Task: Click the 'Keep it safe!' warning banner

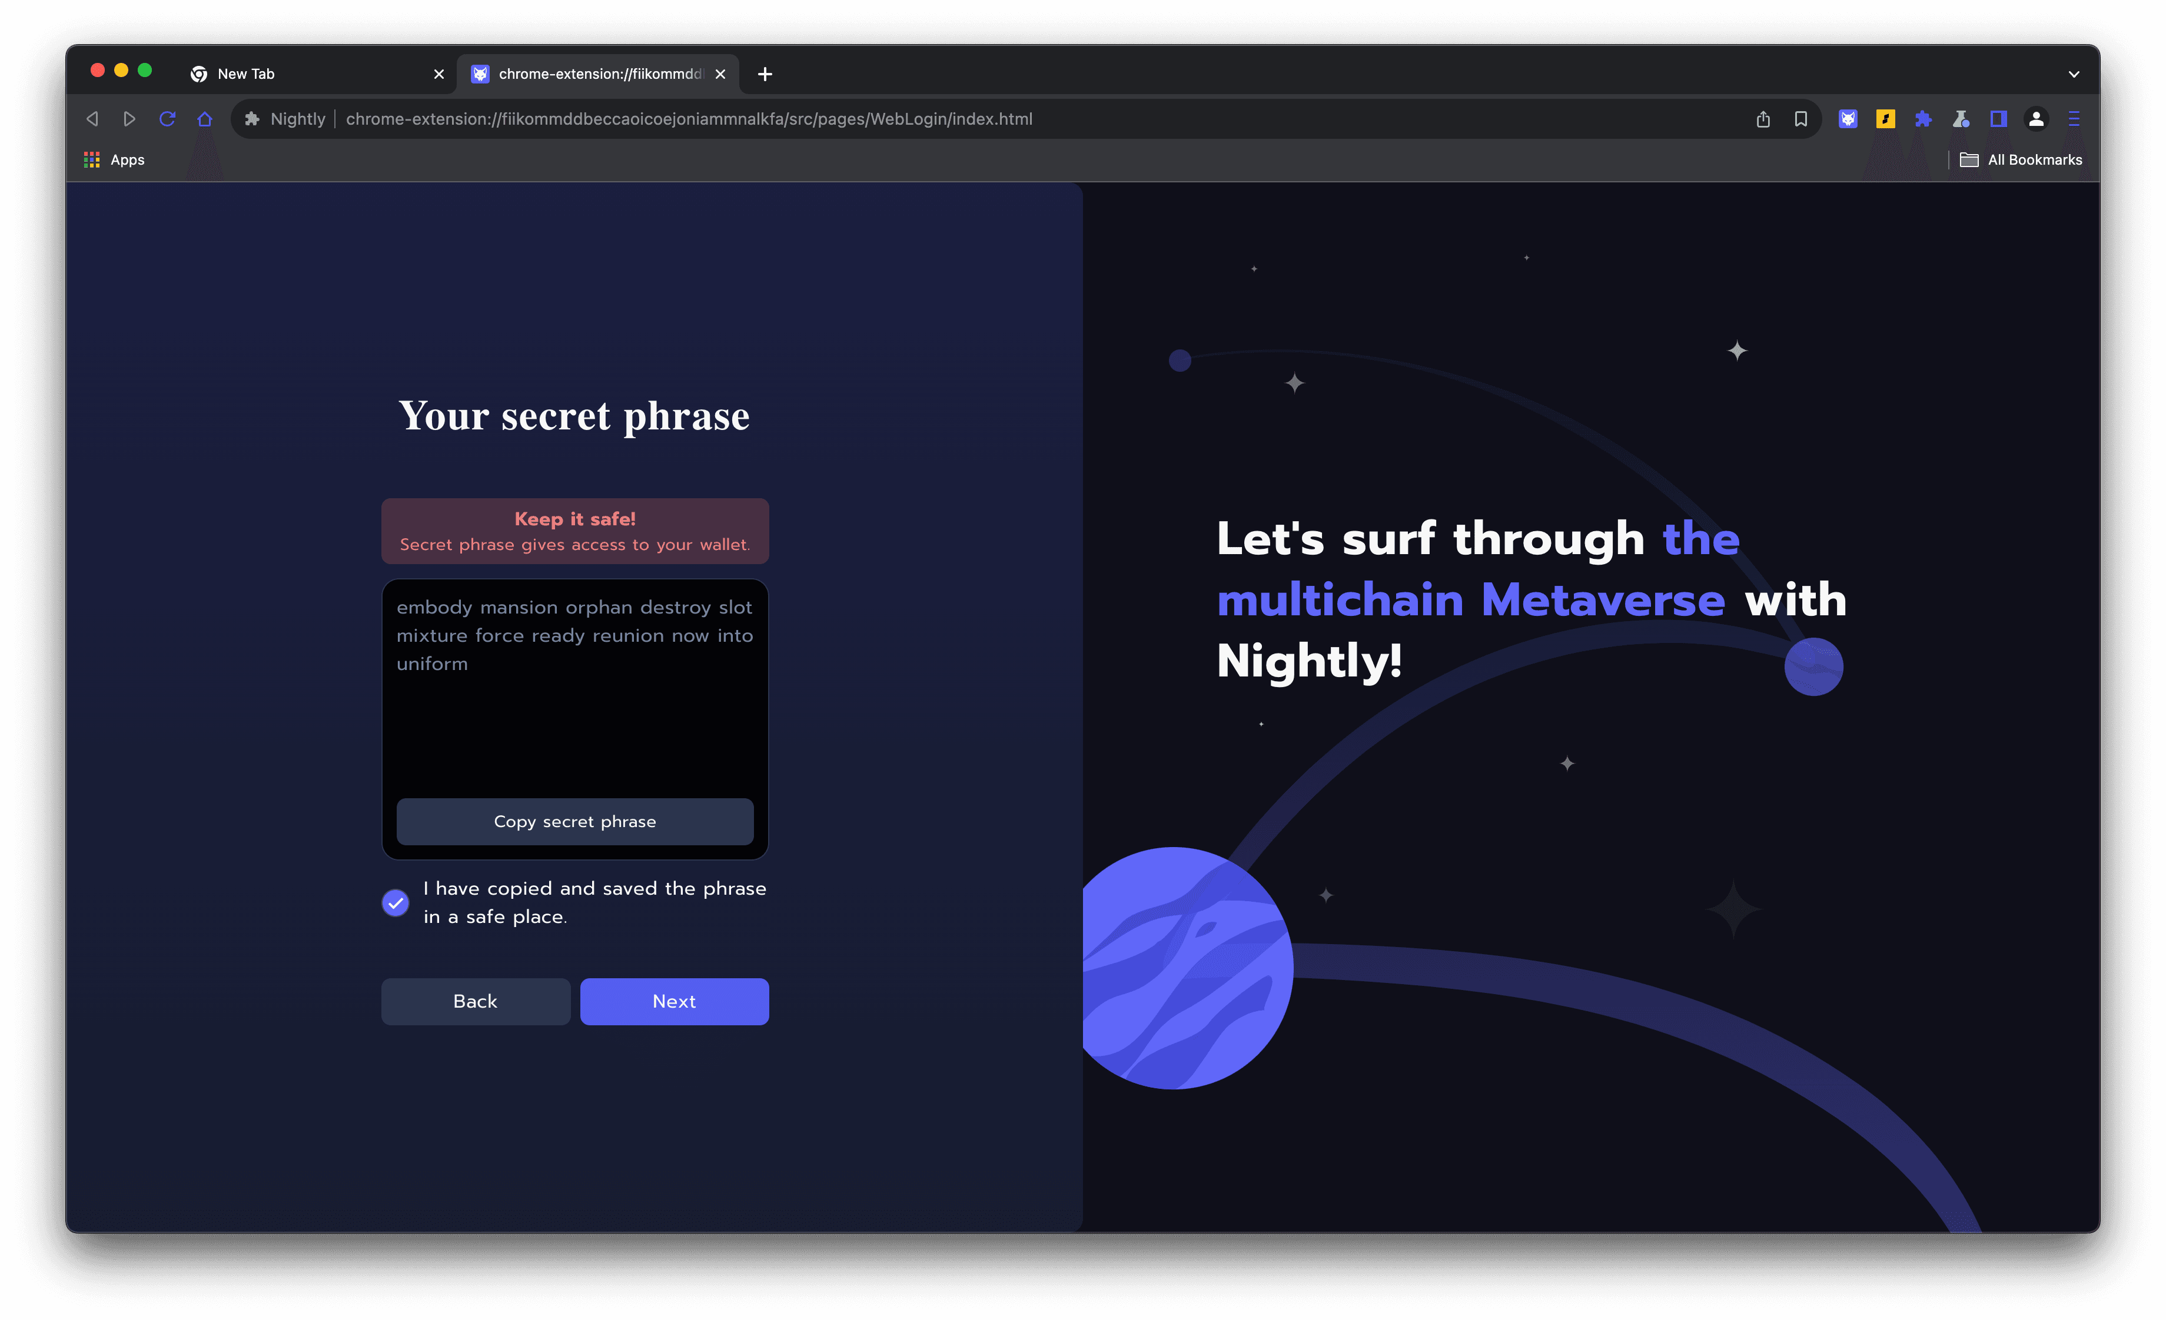Action: pos(575,531)
